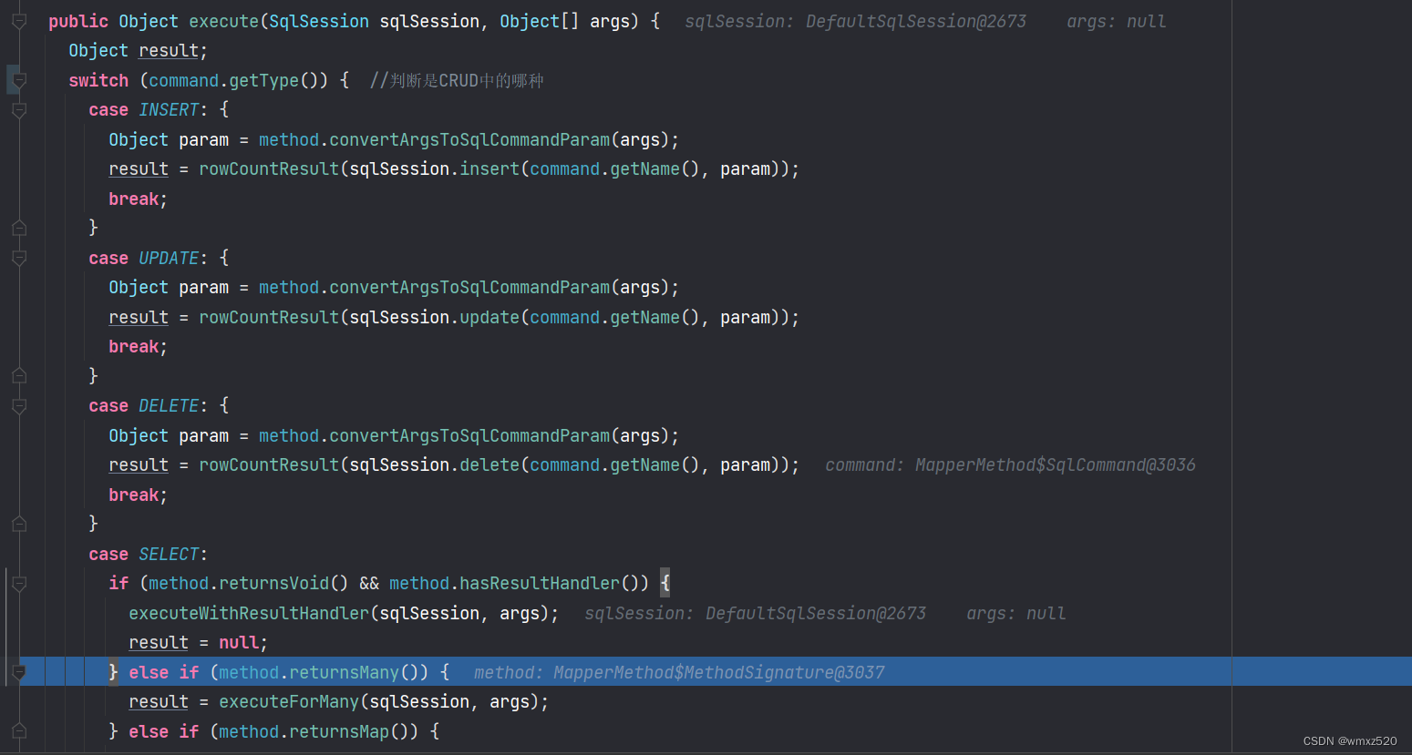The image size is (1412, 755).
Task: Click method.returnsMap() call
Action: 318,731
